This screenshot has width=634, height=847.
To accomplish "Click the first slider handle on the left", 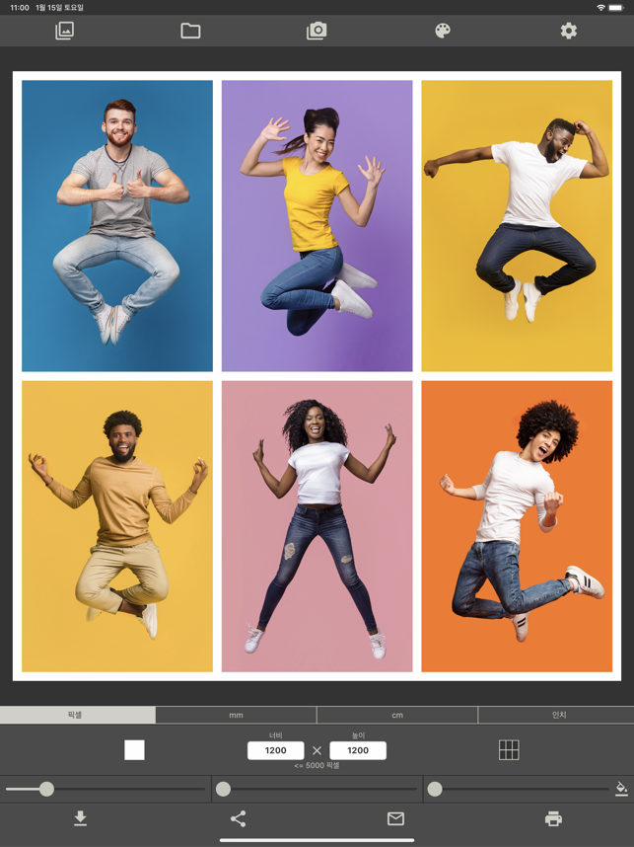I will point(47,789).
